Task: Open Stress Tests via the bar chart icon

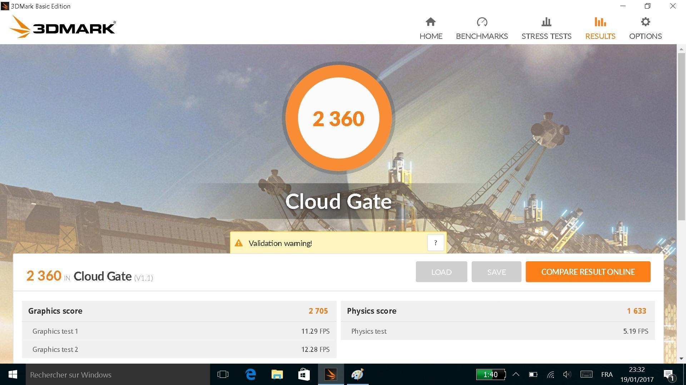Action: pos(546,22)
